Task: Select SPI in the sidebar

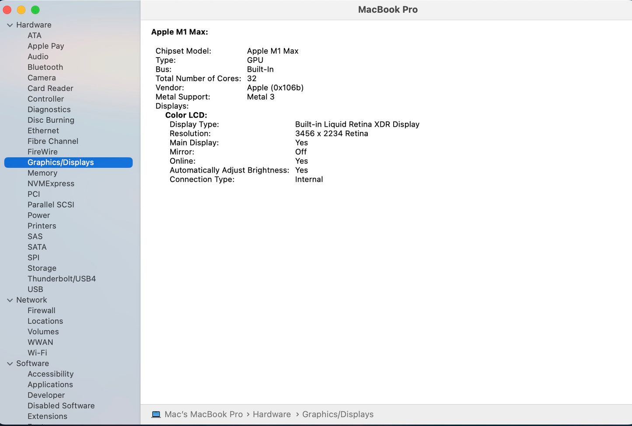Action: (33, 257)
